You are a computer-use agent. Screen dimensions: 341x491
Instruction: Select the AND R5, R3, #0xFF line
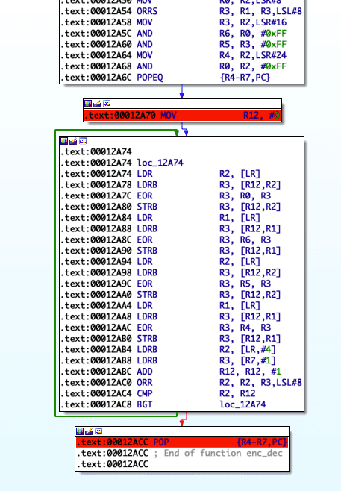[173, 44]
